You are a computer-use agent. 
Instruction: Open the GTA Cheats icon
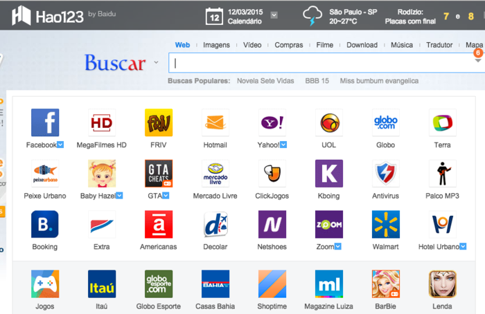159,174
